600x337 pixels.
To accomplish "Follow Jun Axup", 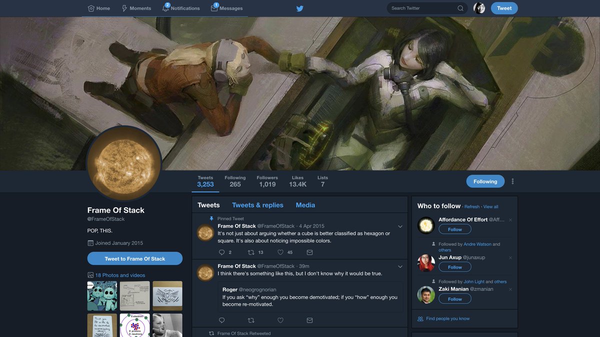I will (x=455, y=267).
